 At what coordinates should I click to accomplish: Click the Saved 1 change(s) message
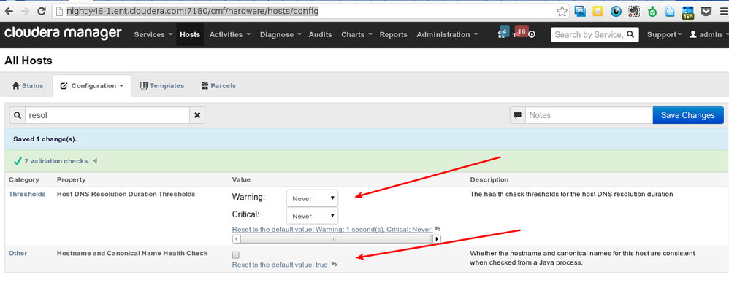coord(45,139)
